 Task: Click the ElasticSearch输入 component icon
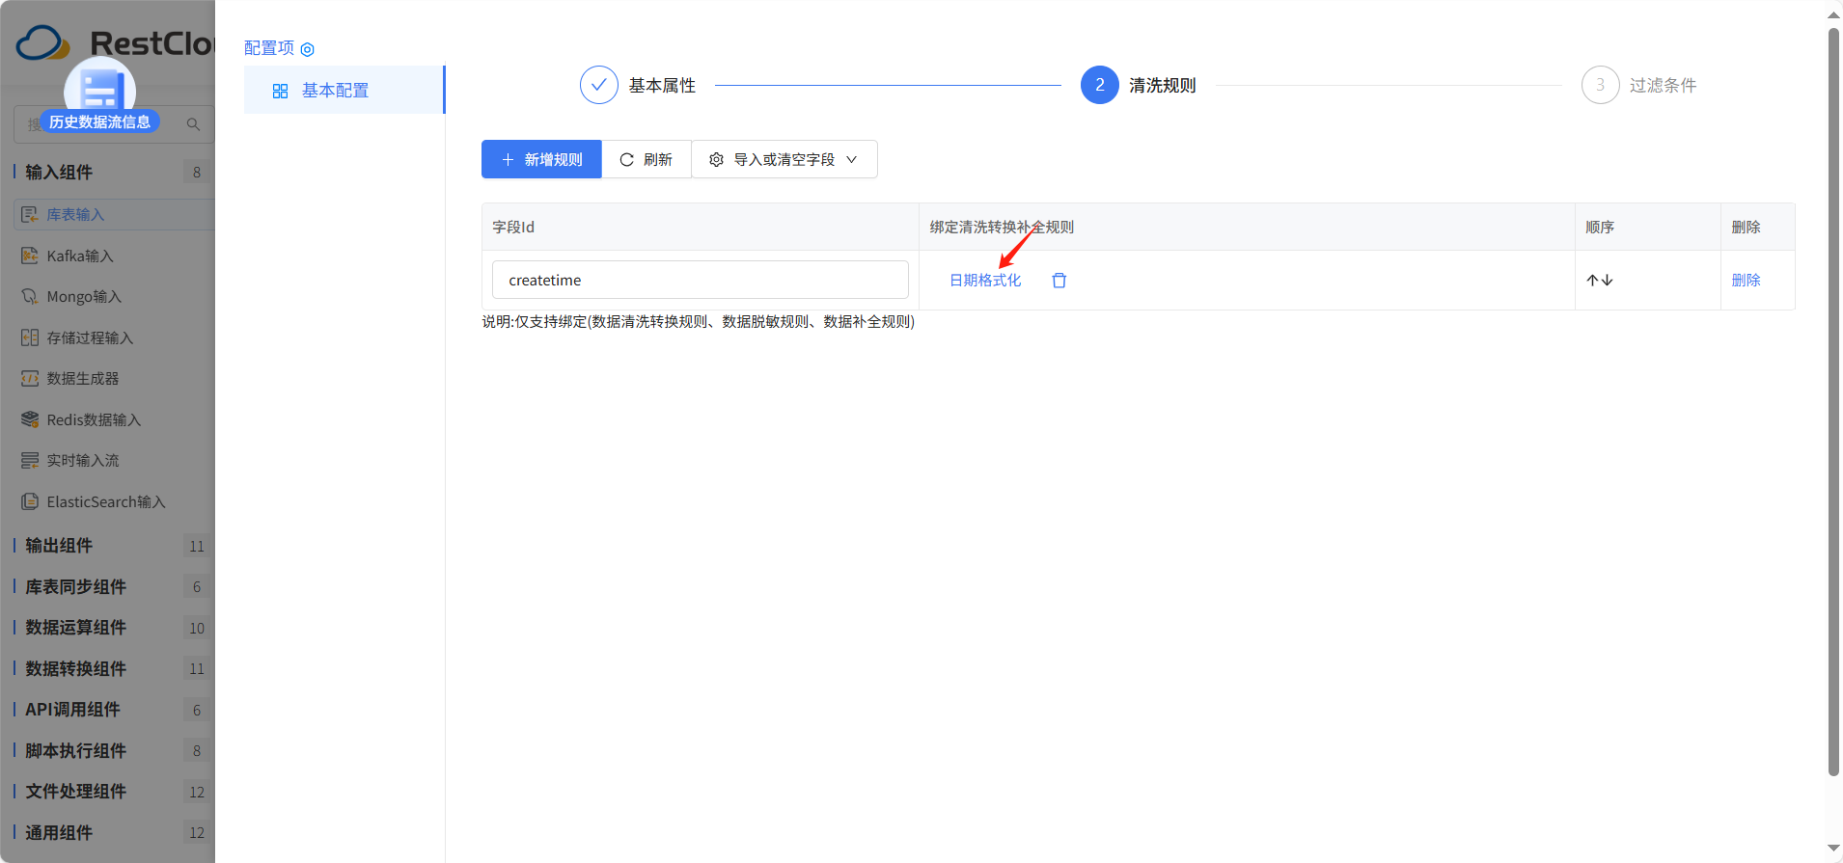coord(30,501)
